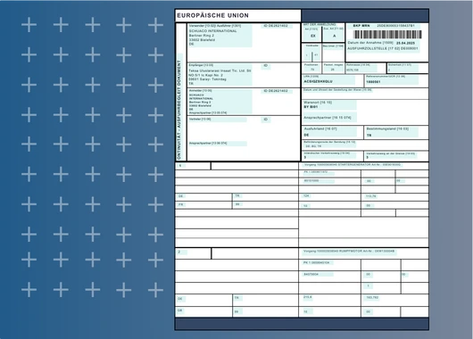Click the address line 'NO:5/1 Ic Kapi No. 2'
This screenshot has height=339, width=473.
[205, 75]
